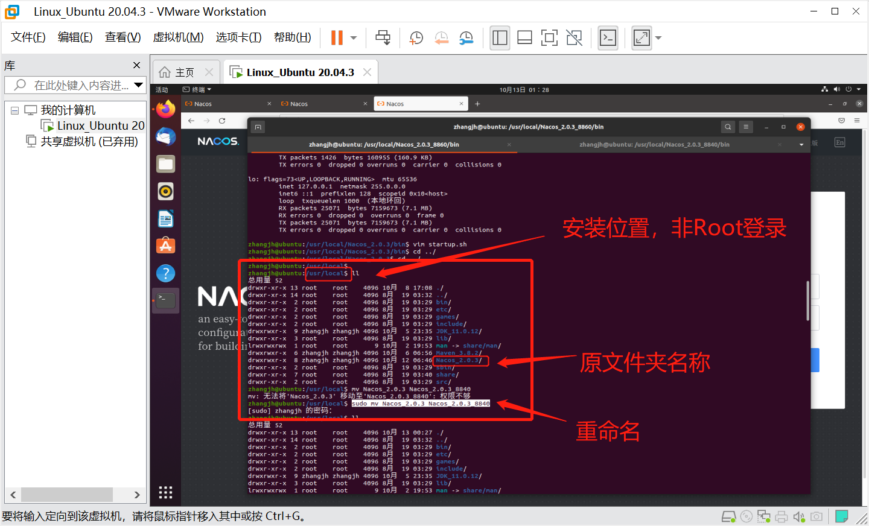The height and width of the screenshot is (526, 869).
Task: Open the snapshot manager icon
Action: click(x=465, y=37)
